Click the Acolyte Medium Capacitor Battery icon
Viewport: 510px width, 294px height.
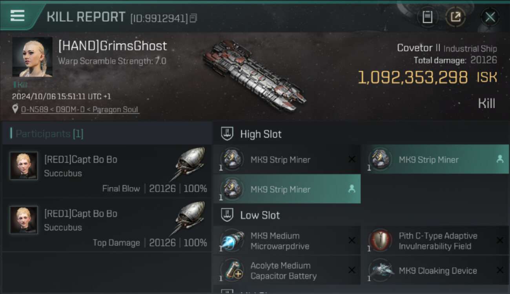pos(232,270)
